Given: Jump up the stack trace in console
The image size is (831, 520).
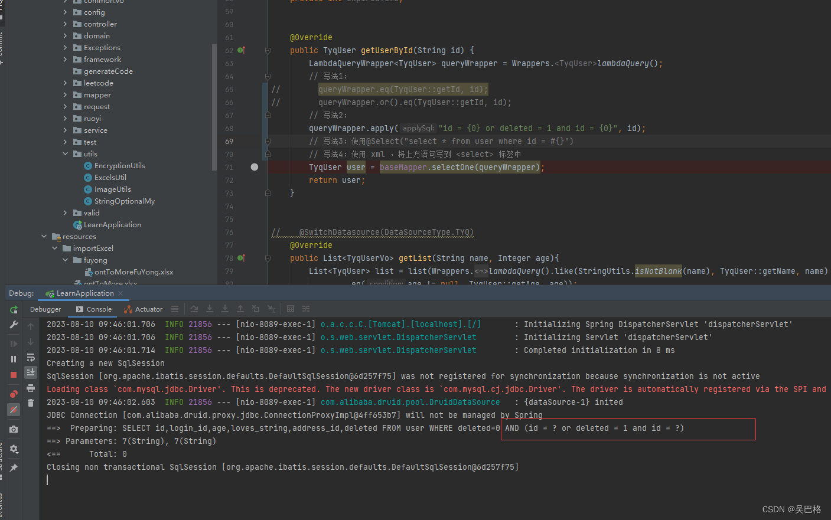Looking at the screenshot, I should pyautogui.click(x=31, y=326).
